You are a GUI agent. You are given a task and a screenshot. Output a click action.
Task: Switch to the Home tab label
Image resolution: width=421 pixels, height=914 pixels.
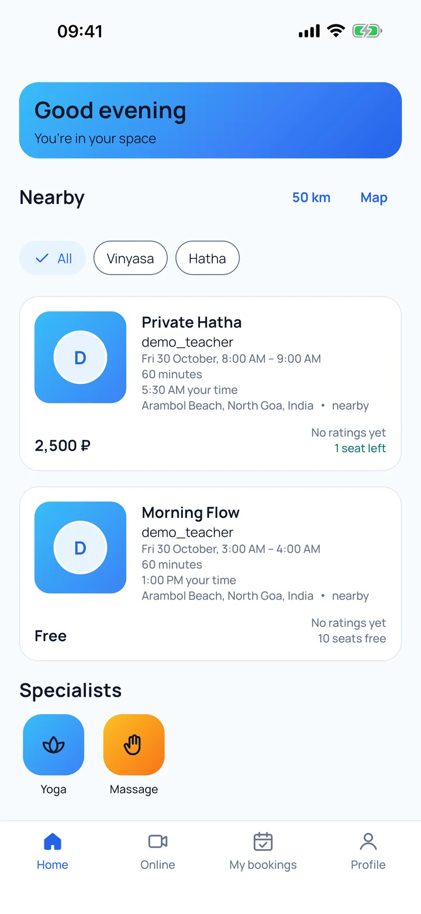point(53,865)
